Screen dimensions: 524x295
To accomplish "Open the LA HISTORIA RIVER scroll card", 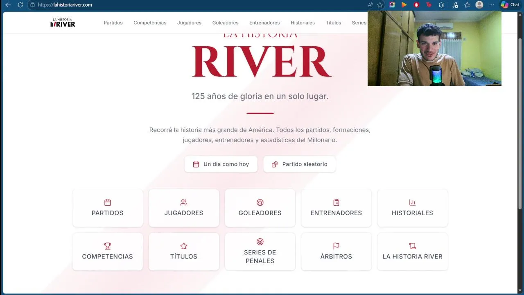I will (x=412, y=252).
